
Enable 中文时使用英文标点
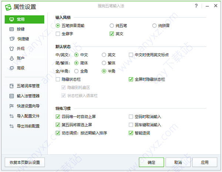pyautogui.click(x=131, y=55)
